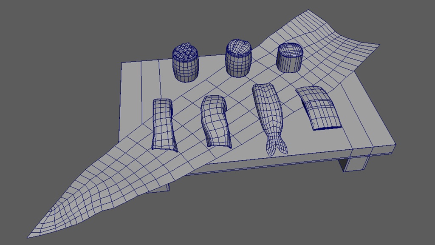Select the shrimp's fanned tail geometry
Image resolution: width=435 pixels, height=245 pixels.
coord(275,142)
